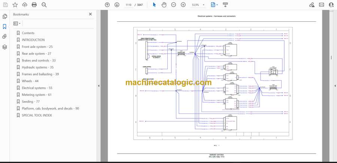Zoom out with the minus button

(174, 5)
